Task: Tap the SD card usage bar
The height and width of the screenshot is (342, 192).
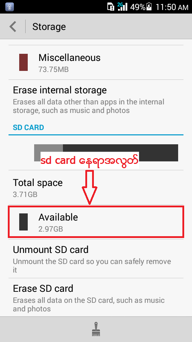Action: pos(106,153)
